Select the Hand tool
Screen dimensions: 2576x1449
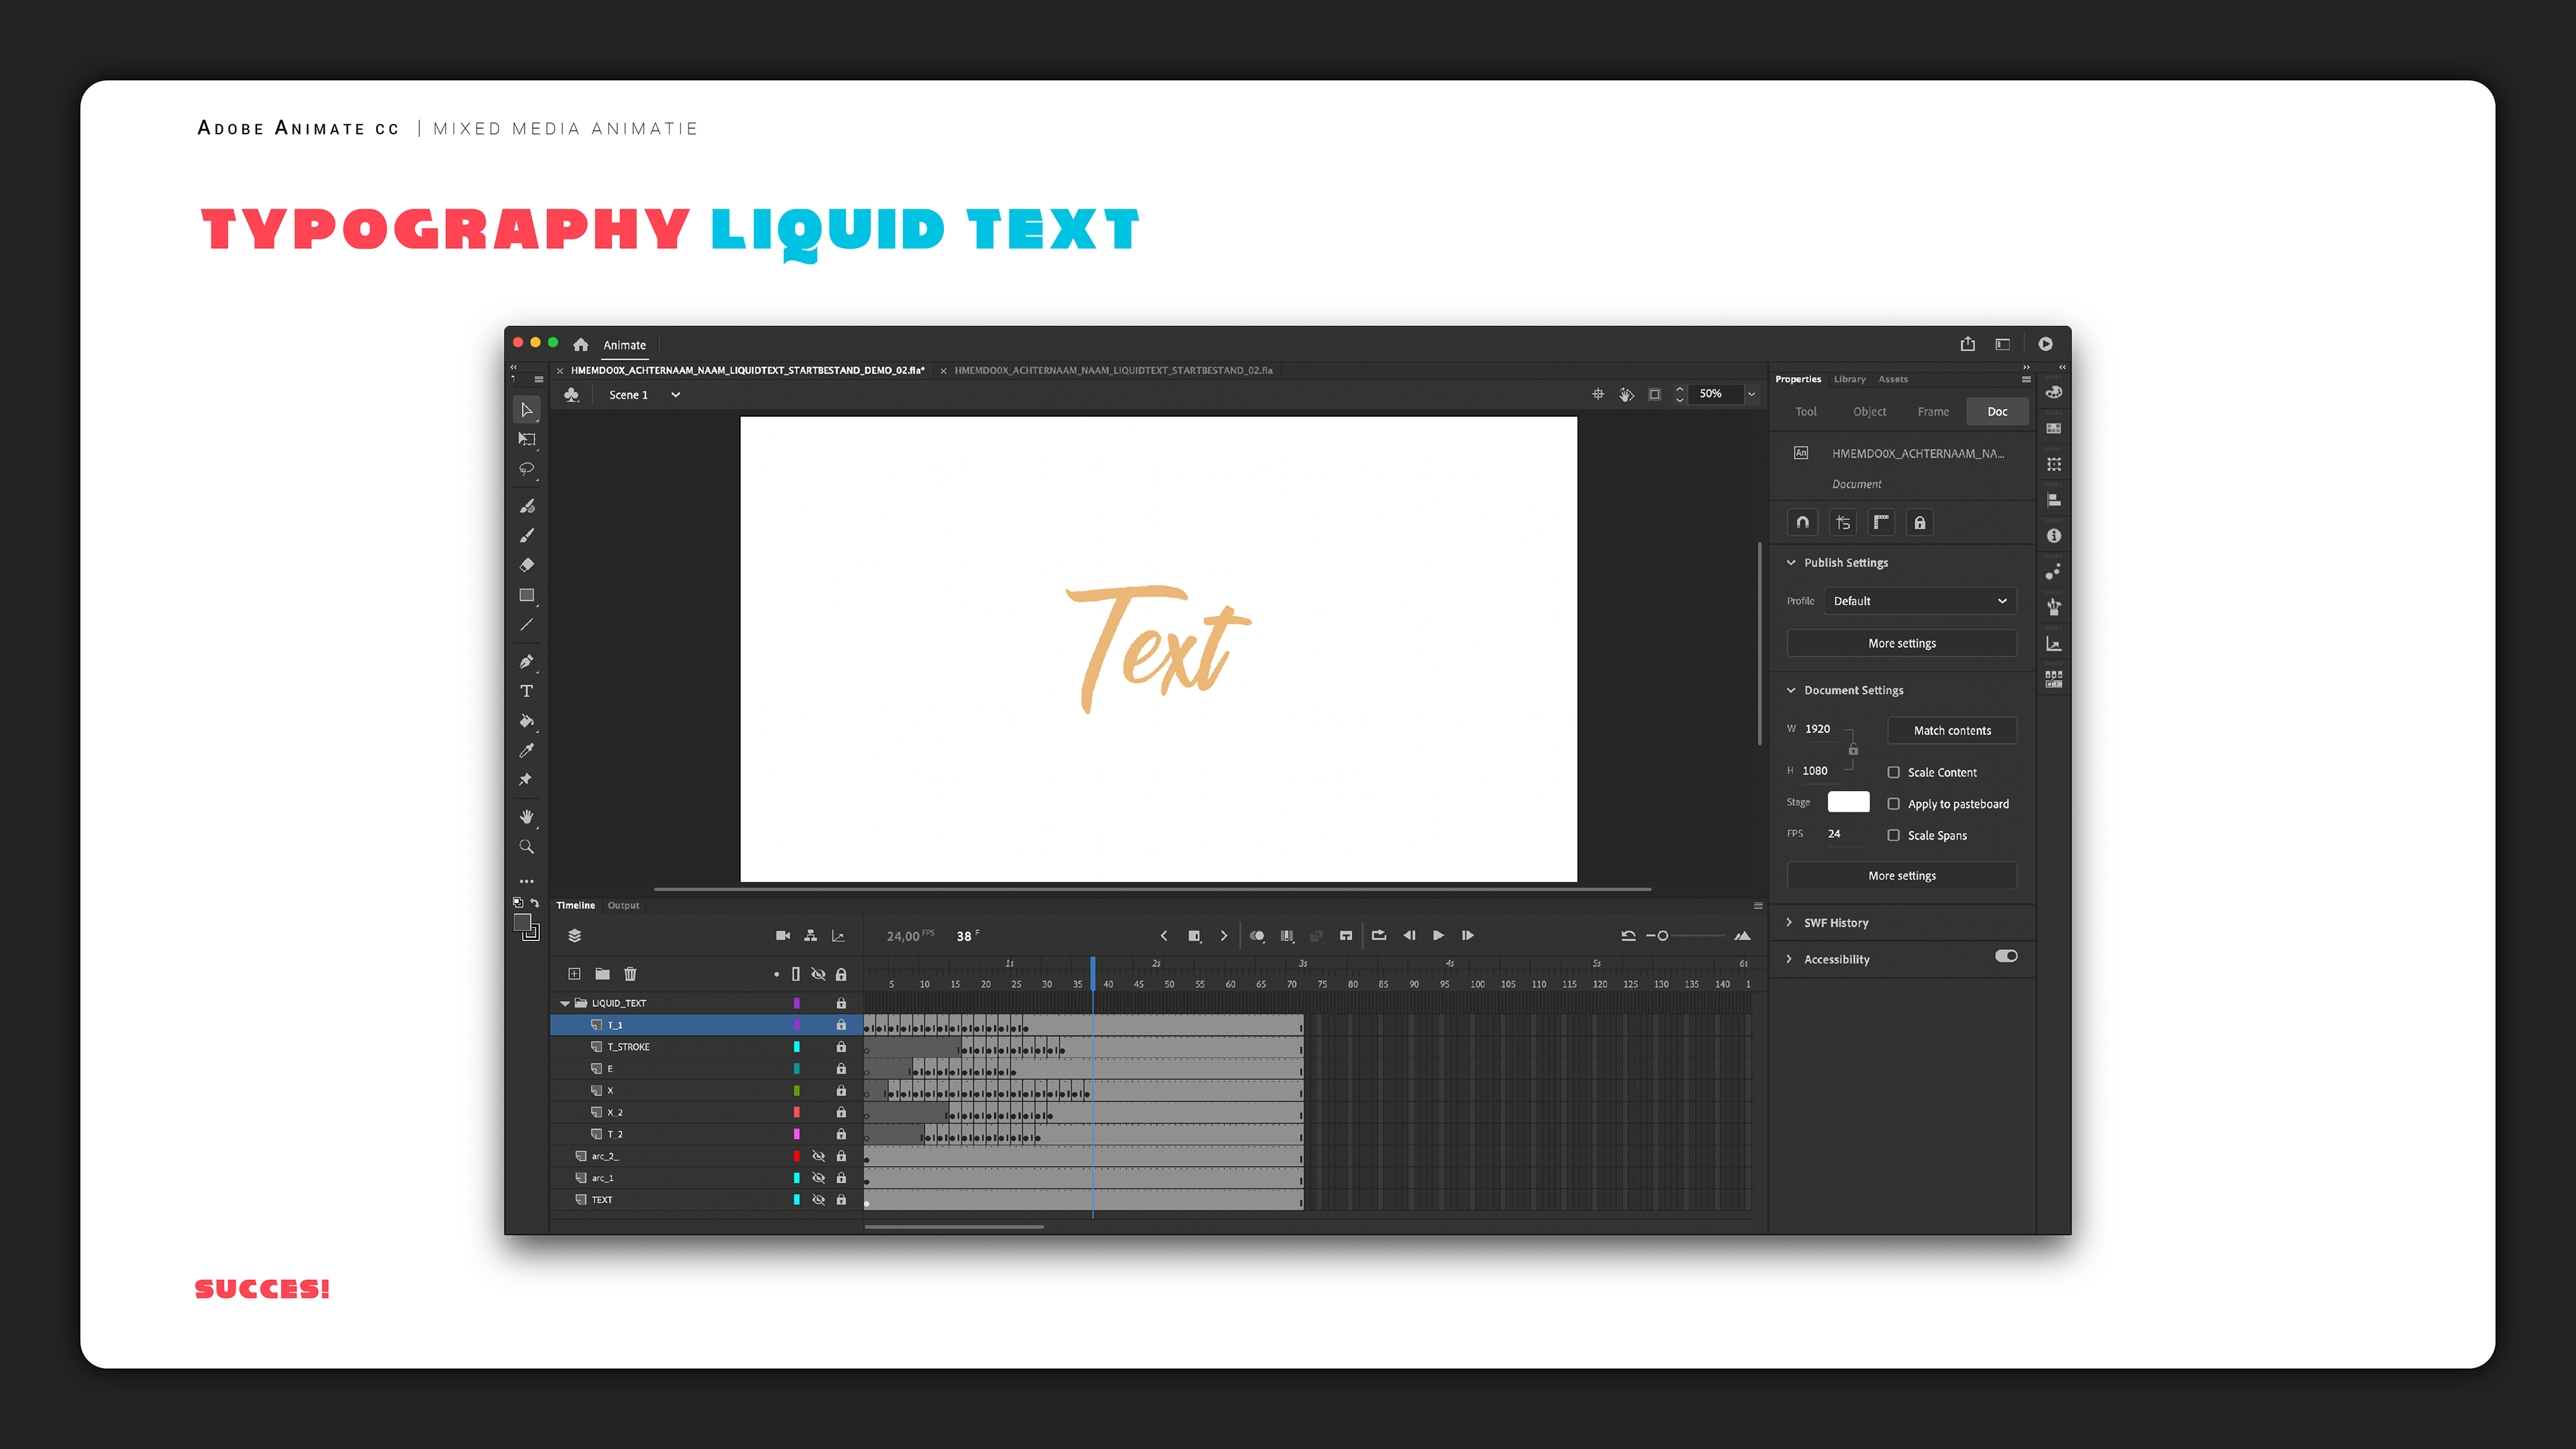pos(526,817)
